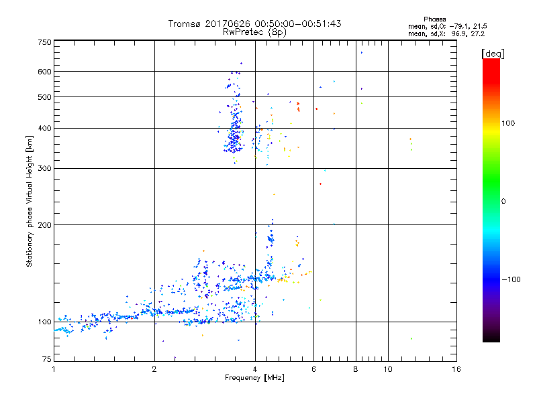Select the 'Phases' header text
537x402 pixels.
(434, 19)
